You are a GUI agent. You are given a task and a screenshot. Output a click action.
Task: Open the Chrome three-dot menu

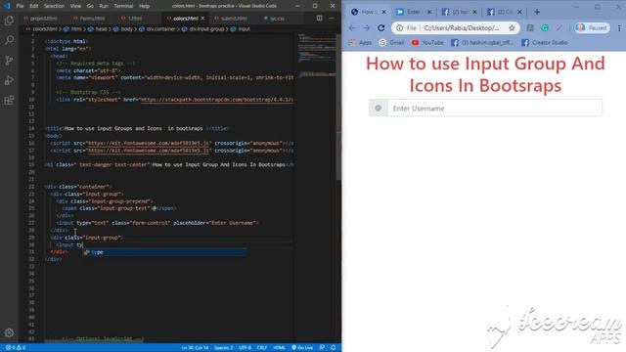point(619,28)
